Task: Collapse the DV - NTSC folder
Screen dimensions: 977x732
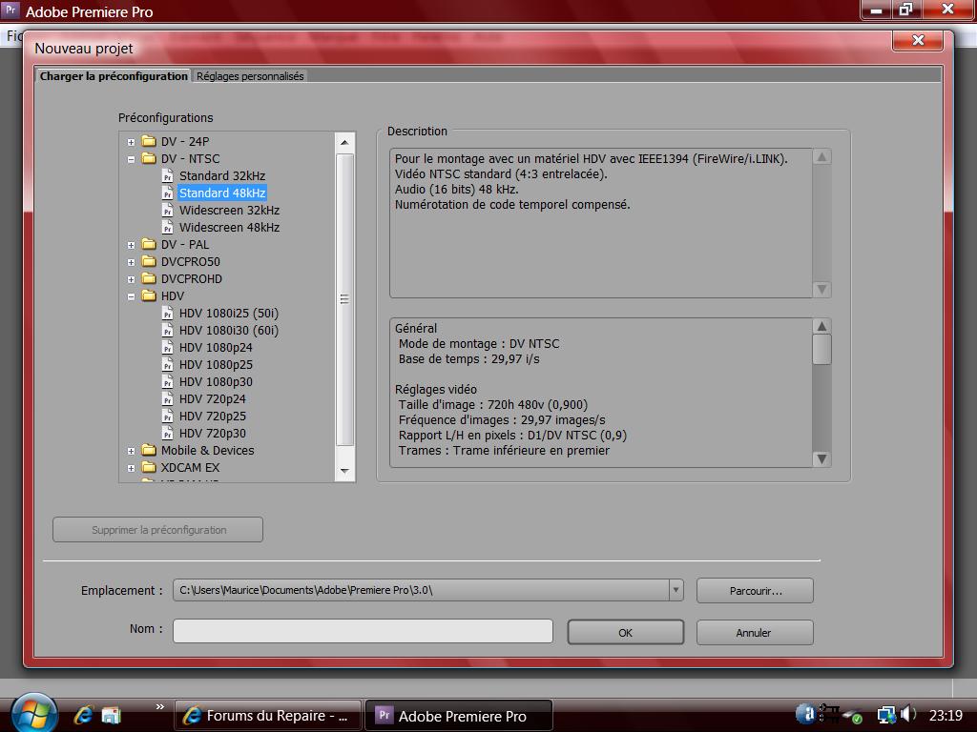Action: [131, 159]
